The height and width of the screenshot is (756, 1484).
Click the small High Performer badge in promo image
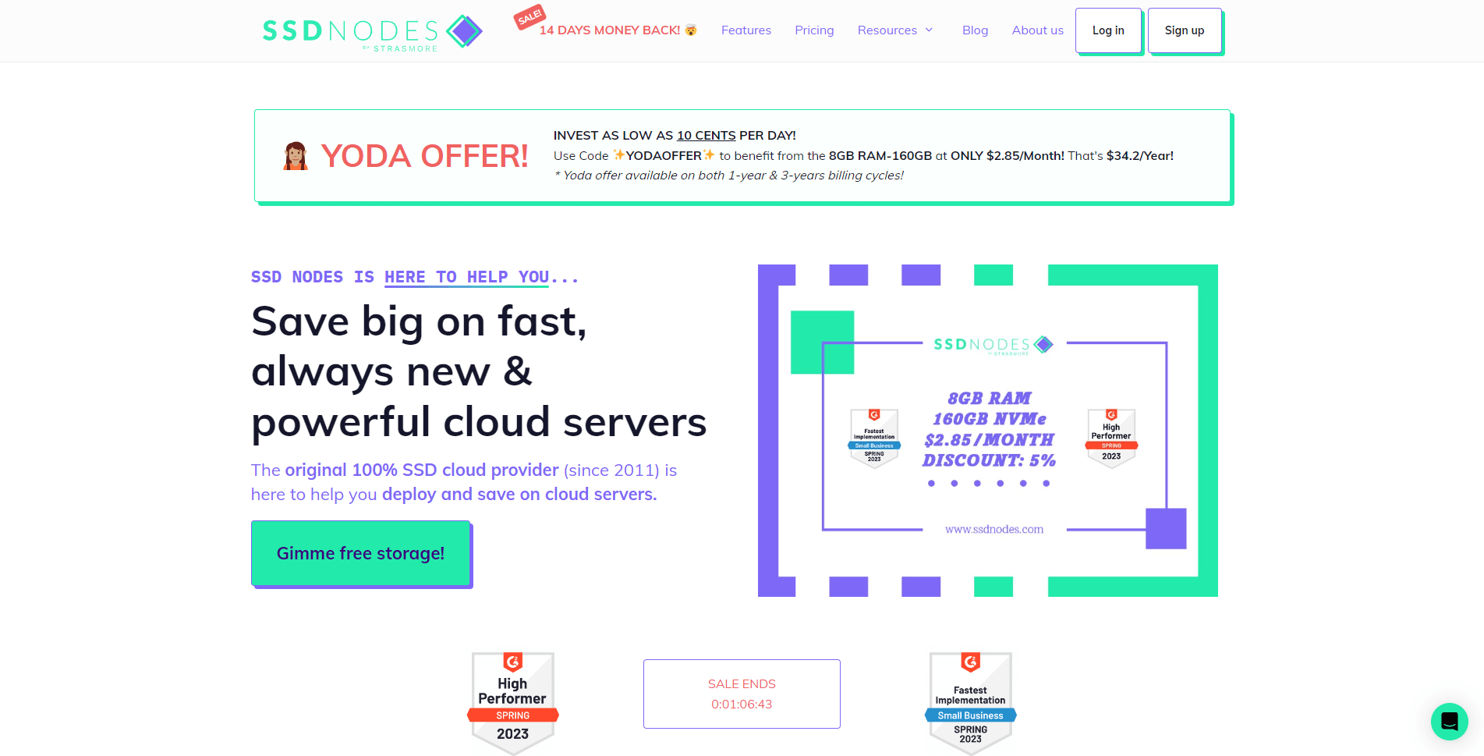(x=1111, y=438)
